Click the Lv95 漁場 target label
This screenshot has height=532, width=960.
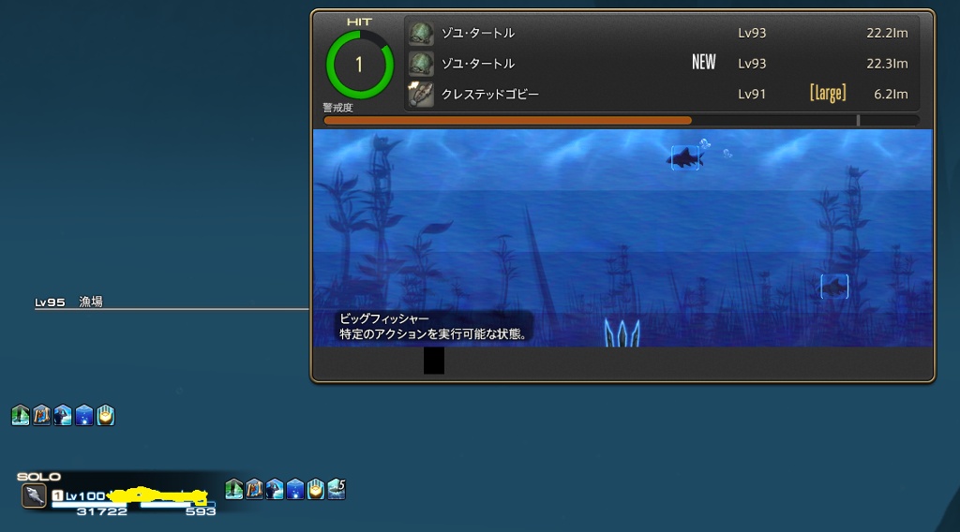[x=68, y=302]
